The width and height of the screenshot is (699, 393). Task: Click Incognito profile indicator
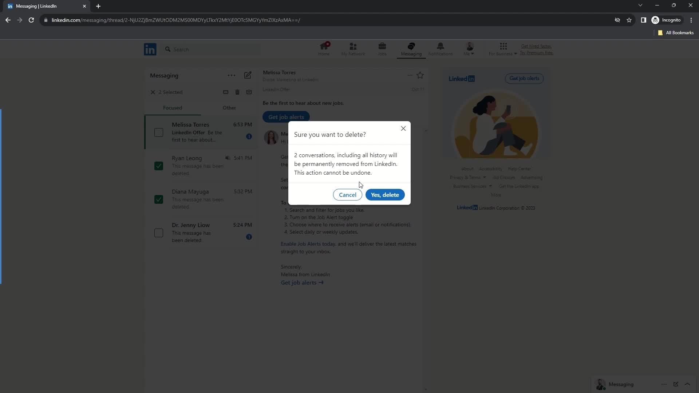(x=666, y=20)
